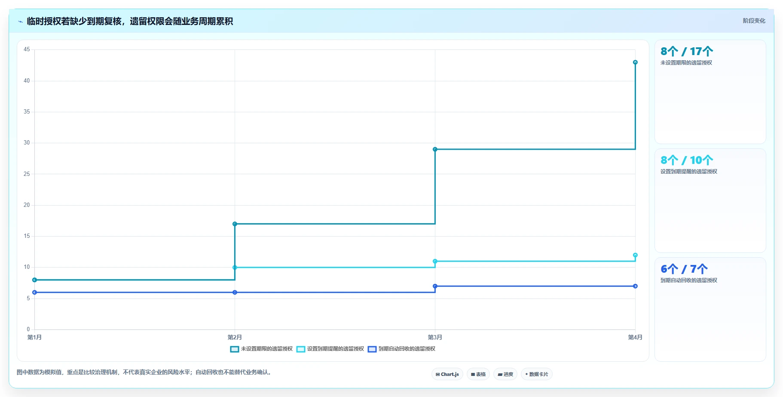The height and width of the screenshot is (397, 783).
Task: Click the 第1月 axis label
Action: pos(34,337)
